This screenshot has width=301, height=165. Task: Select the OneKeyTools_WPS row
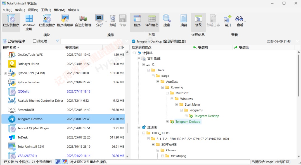tap(63, 55)
